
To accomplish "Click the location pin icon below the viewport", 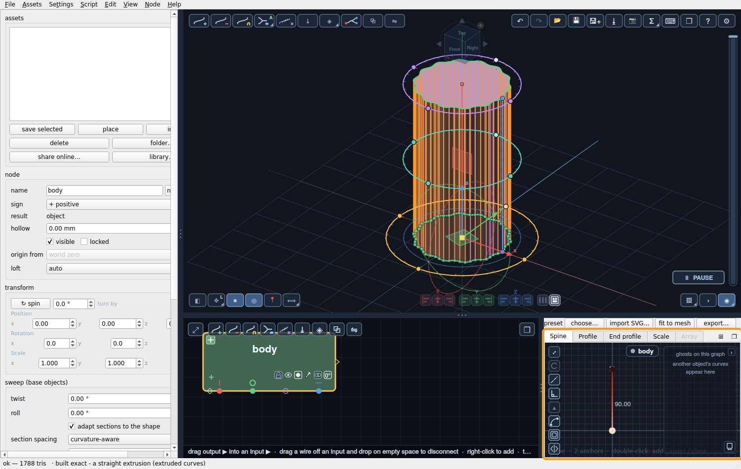I will click(x=272, y=300).
